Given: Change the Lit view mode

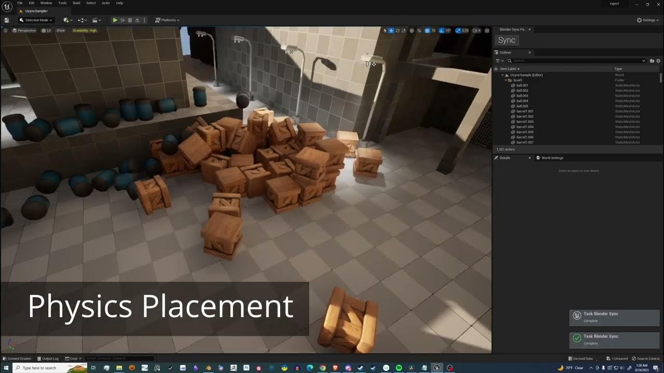Looking at the screenshot, I should click(47, 31).
